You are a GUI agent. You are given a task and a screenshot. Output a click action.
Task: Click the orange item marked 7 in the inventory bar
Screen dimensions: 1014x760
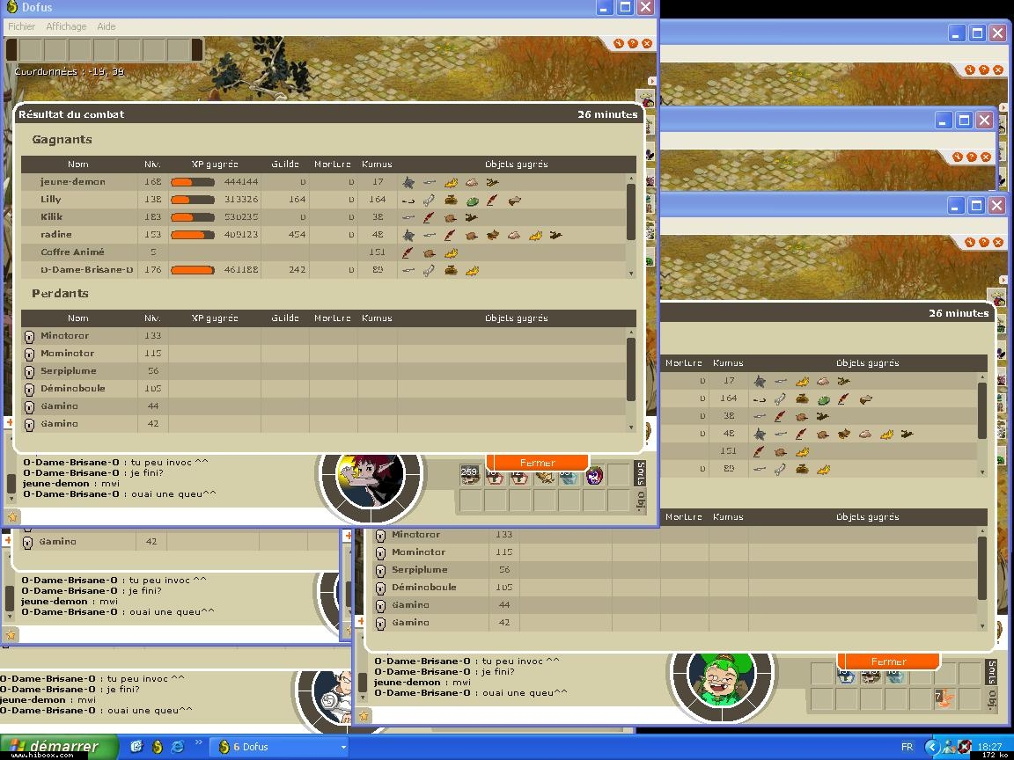click(x=944, y=698)
